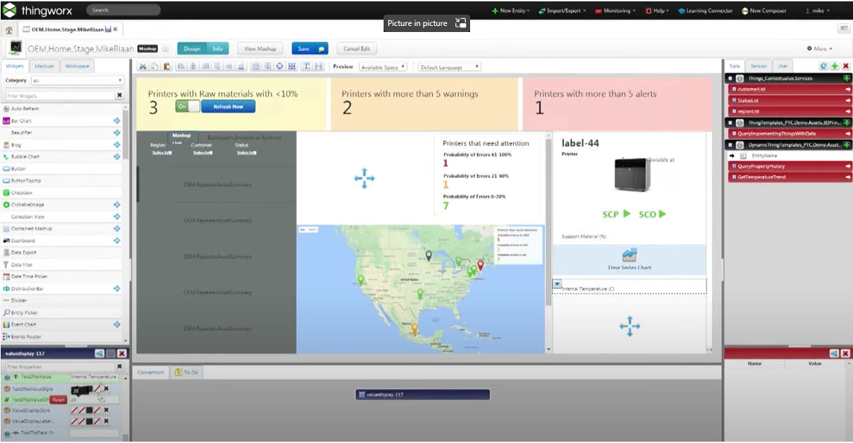
Task: Click the Cancel Edit button
Action: pyautogui.click(x=356, y=48)
